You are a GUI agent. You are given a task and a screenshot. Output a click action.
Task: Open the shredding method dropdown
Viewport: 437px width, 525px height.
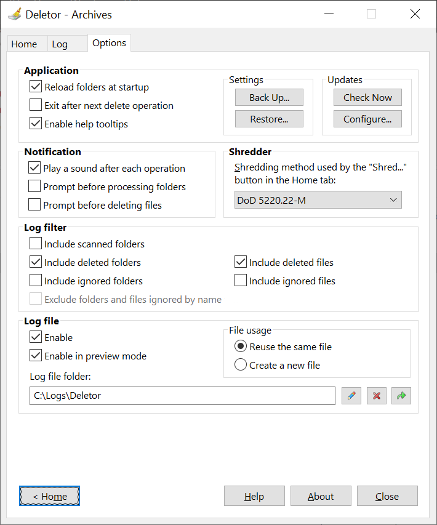(318, 200)
